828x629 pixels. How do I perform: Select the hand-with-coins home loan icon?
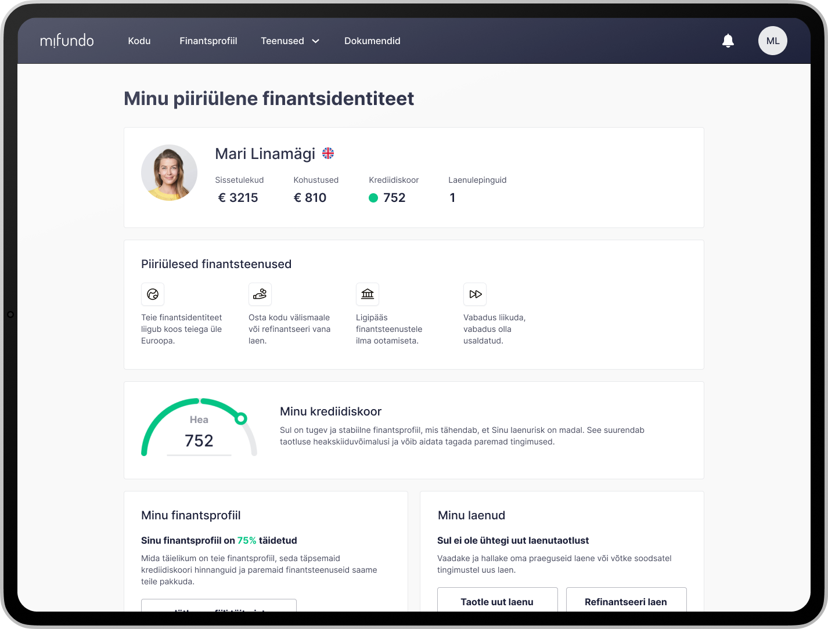pyautogui.click(x=260, y=294)
